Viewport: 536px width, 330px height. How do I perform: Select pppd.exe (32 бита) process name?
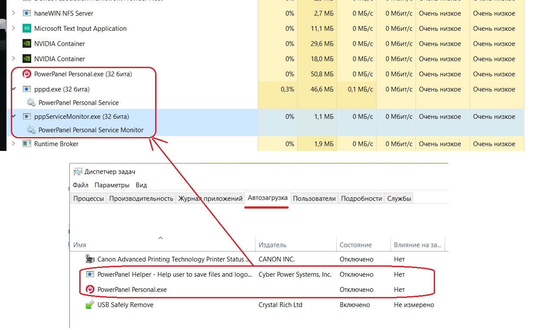(62, 89)
